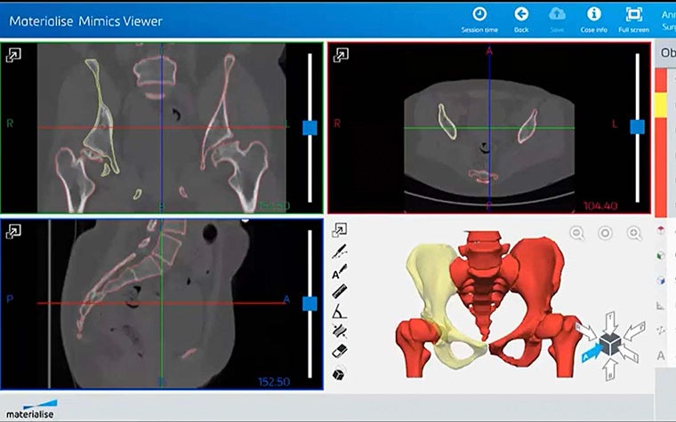
Task: Click the 'L' orientation label in the axial view
Action: point(615,124)
